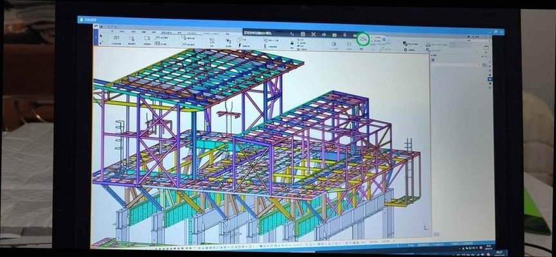This screenshot has width=556, height=257.
Task: Click the padlock icon in the ribbon
Action: click(291, 42)
